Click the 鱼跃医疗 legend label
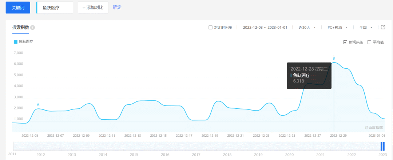Screen dimensions: 393x160 (x=26, y=42)
